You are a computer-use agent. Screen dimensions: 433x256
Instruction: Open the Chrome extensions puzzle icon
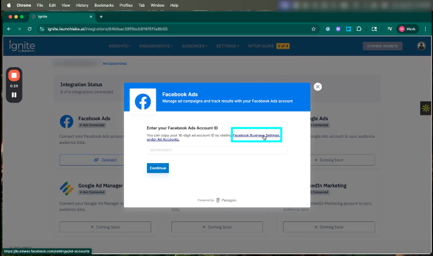359,29
